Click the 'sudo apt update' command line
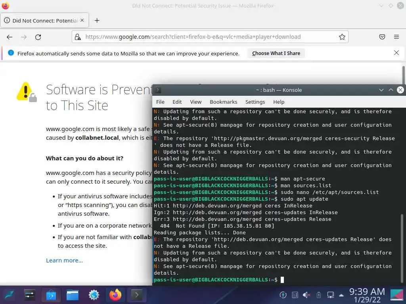The image size is (406, 304). pyautogui.click(x=304, y=199)
